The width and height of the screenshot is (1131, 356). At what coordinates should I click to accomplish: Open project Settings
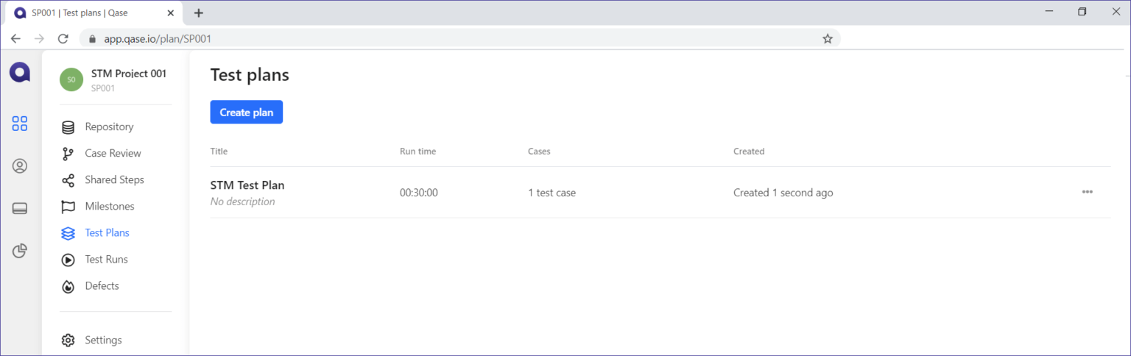point(103,340)
